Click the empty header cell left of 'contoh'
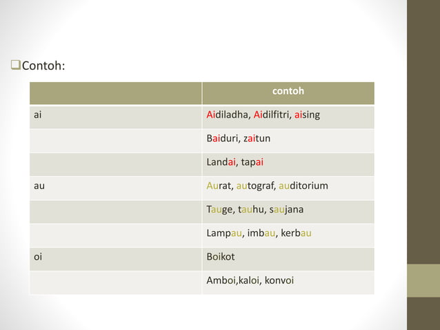Screen dimensions: 440x330 point(115,92)
